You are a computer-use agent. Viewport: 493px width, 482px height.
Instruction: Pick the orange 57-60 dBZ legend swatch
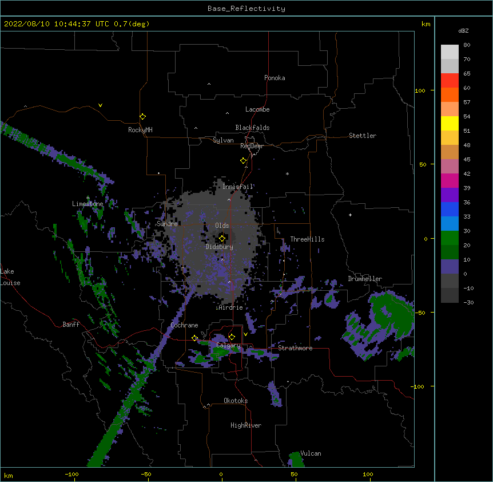click(450, 94)
